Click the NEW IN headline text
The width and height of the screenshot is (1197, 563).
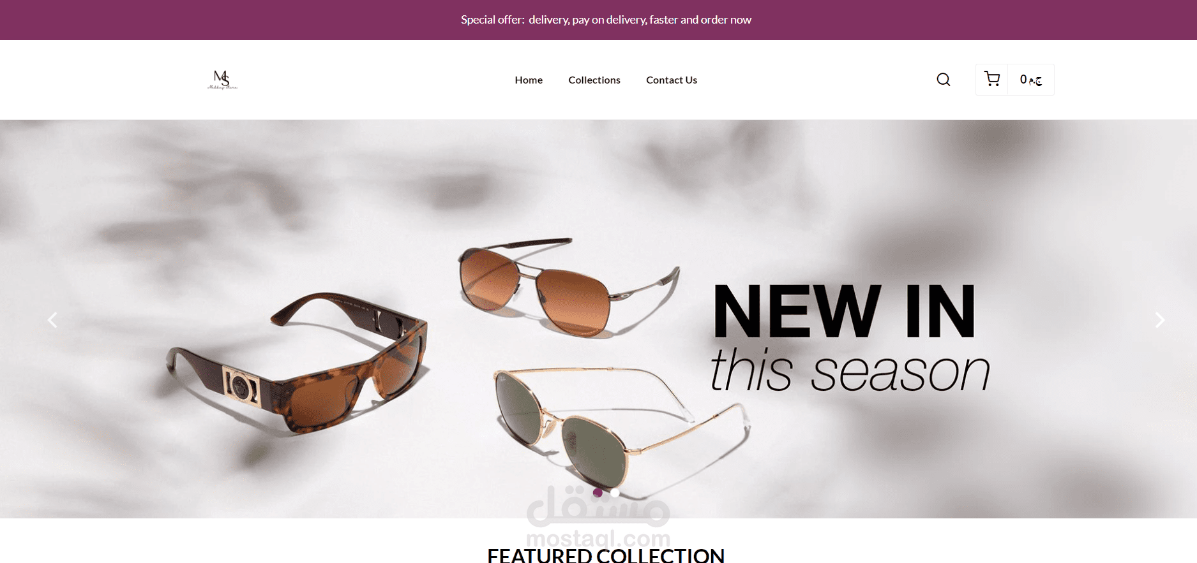[x=844, y=311]
